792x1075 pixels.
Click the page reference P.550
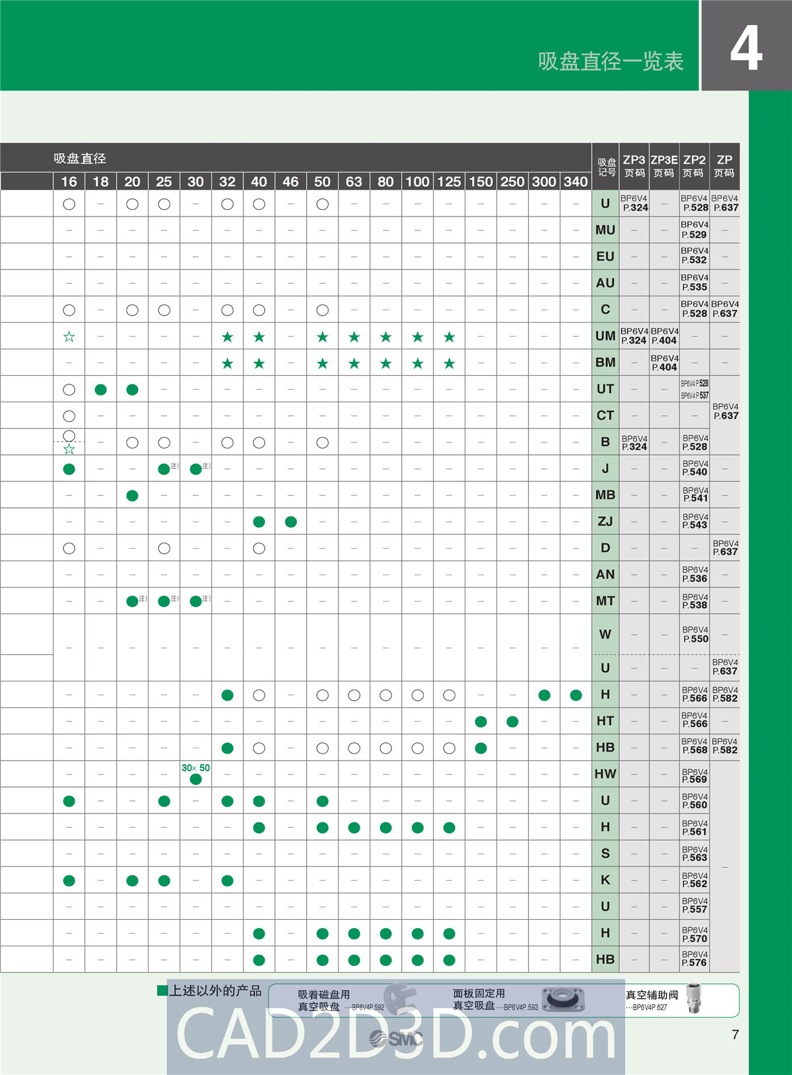point(696,639)
